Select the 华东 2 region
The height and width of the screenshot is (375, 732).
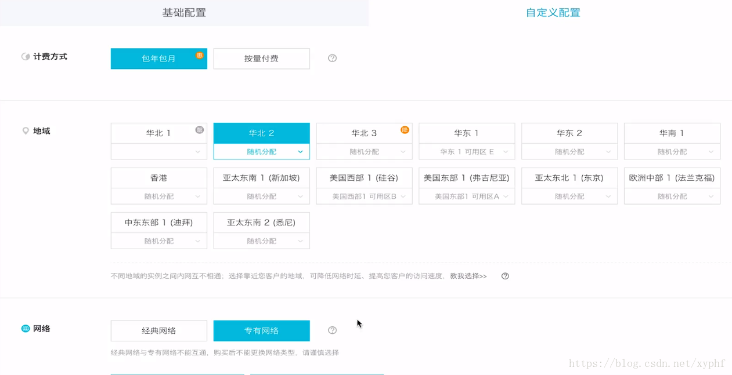[x=569, y=133]
